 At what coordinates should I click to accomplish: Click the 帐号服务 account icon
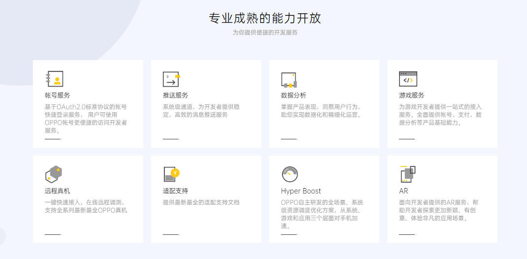(x=54, y=79)
